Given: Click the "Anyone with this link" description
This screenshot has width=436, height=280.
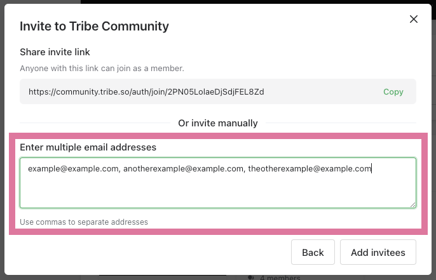Looking at the screenshot, I should point(102,68).
